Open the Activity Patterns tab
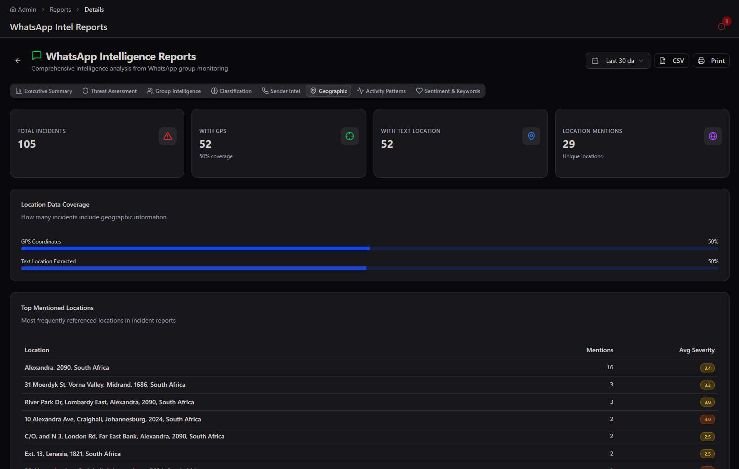This screenshot has width=739, height=469. point(382,91)
